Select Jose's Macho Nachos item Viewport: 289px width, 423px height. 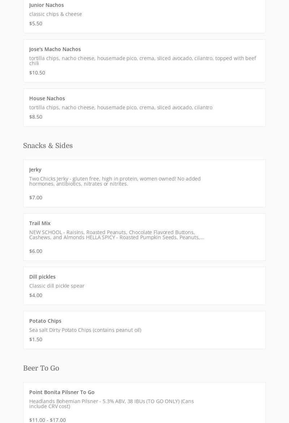(x=55, y=49)
